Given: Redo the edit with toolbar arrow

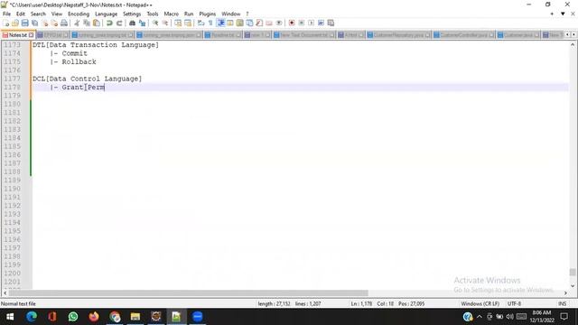Looking at the screenshot, I should coord(119,23).
